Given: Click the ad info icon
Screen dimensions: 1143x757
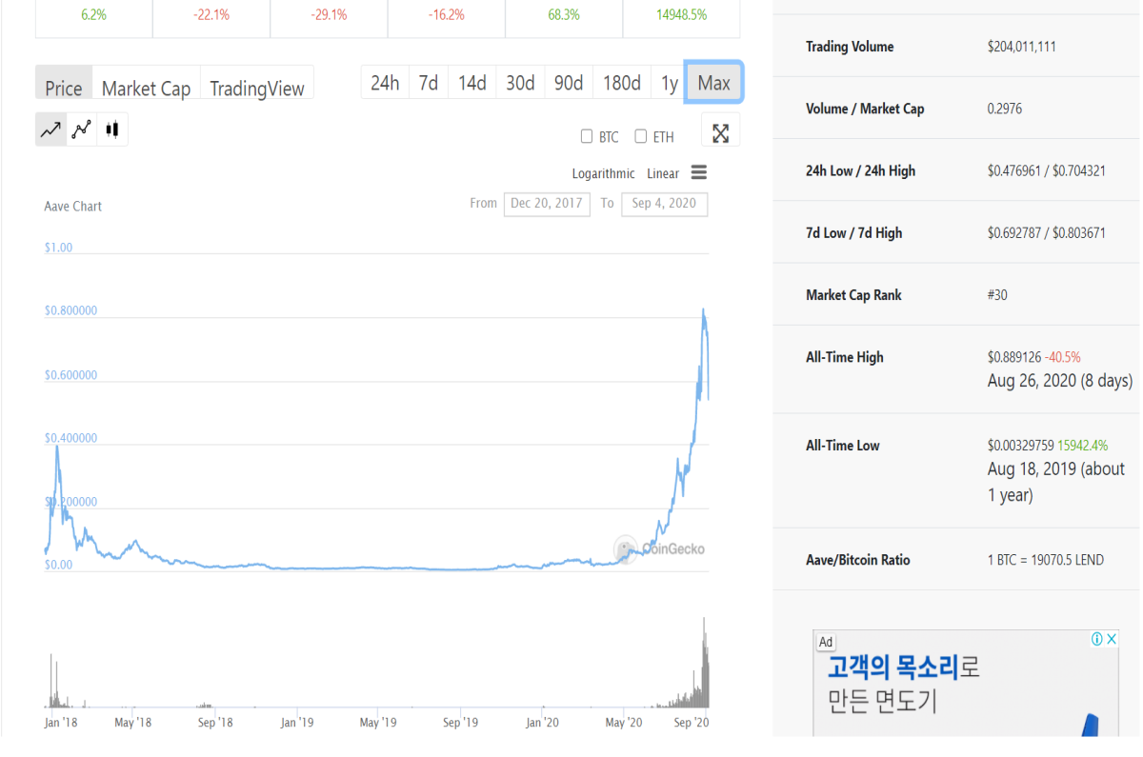Looking at the screenshot, I should [1096, 639].
